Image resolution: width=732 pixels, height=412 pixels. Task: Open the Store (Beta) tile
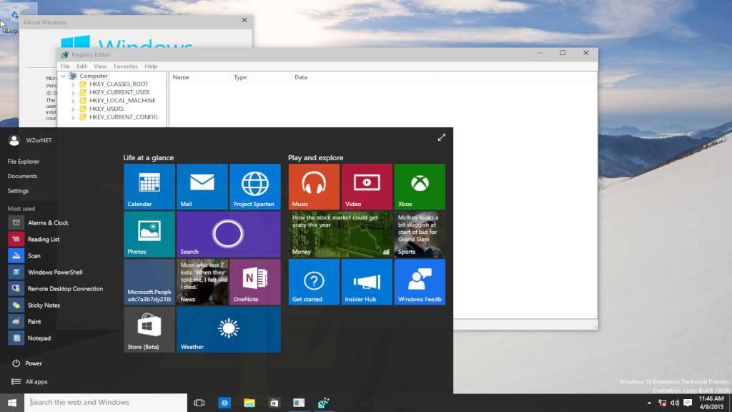click(149, 329)
